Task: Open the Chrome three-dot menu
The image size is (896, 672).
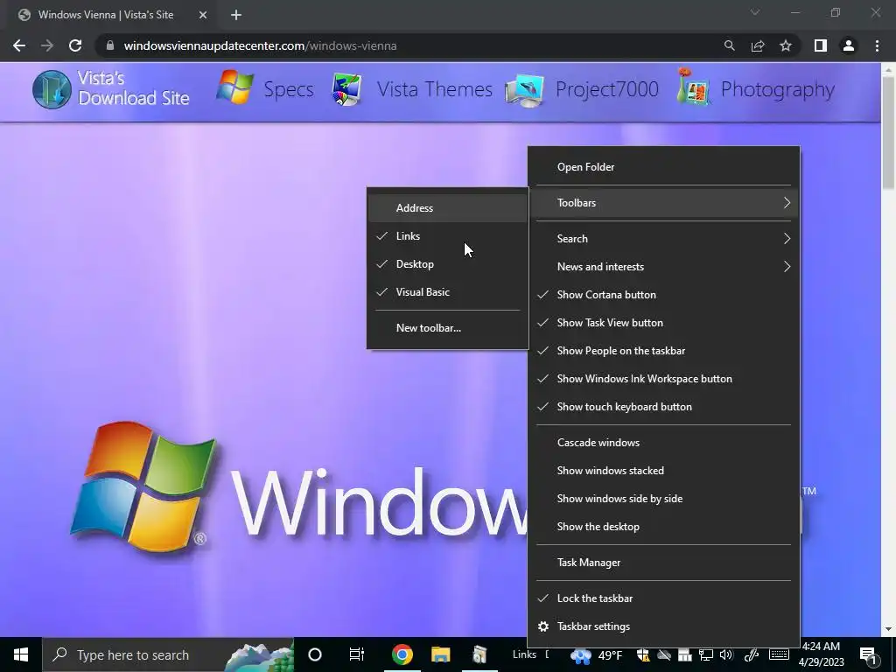Action: (x=877, y=45)
